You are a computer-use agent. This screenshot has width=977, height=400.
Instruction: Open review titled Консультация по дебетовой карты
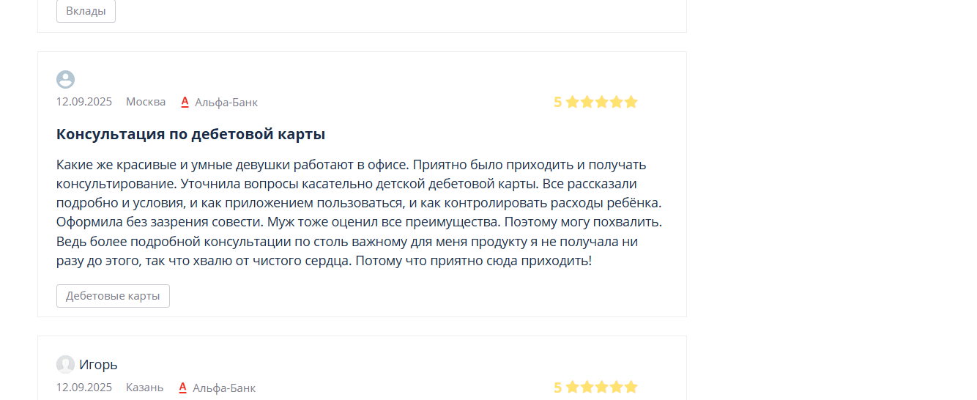pos(191,134)
